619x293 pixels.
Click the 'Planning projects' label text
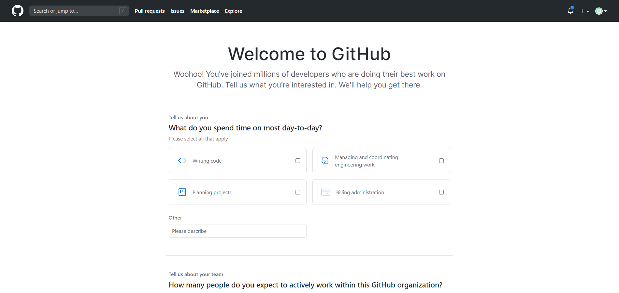click(x=212, y=192)
